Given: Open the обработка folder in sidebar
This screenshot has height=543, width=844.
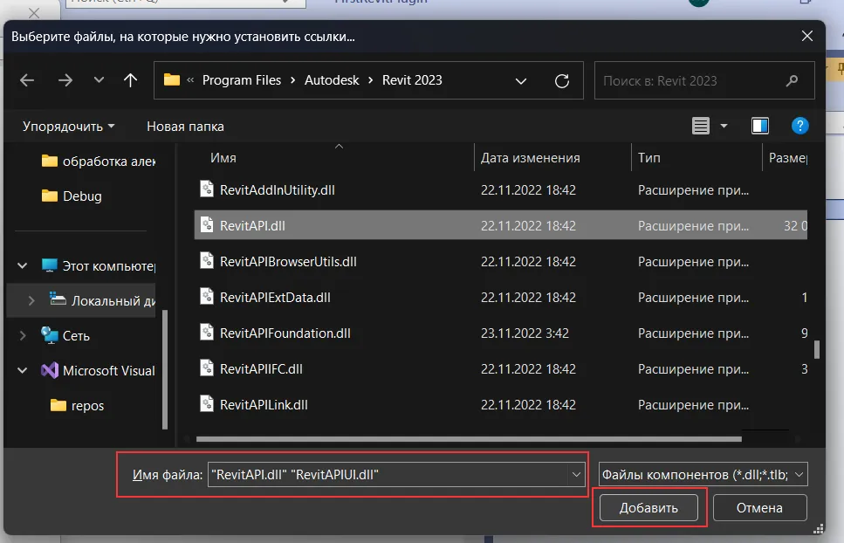Looking at the screenshot, I should click(x=99, y=161).
